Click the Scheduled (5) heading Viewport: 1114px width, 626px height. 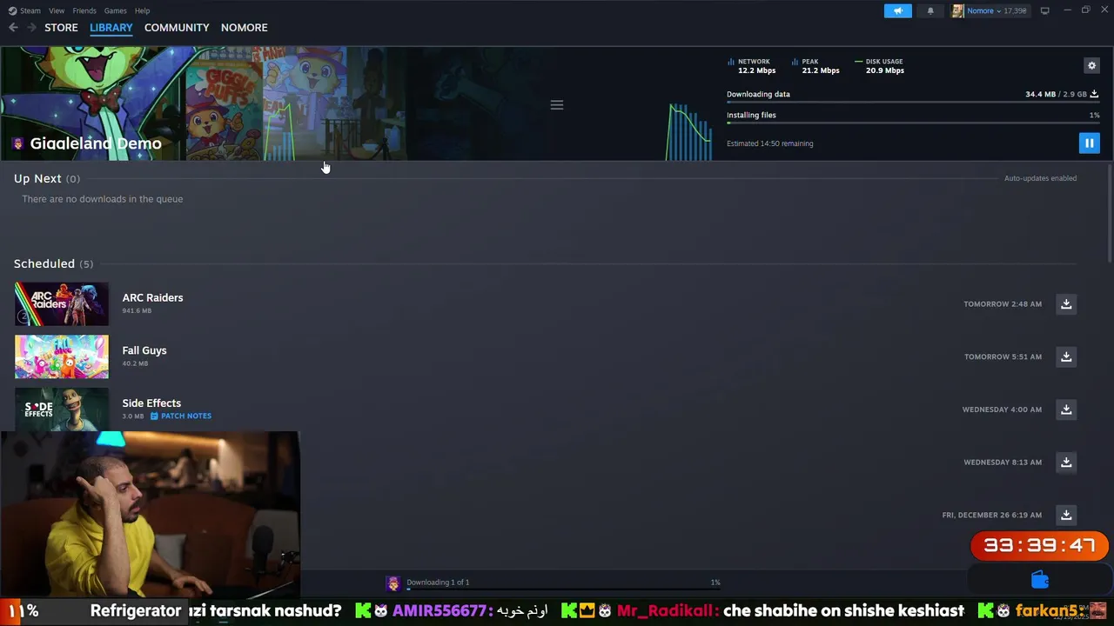click(53, 263)
